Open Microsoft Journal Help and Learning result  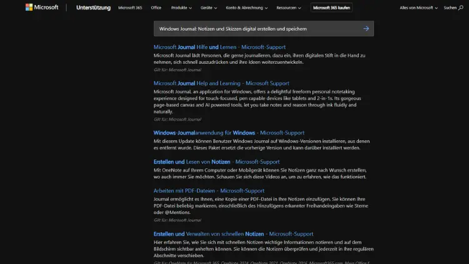pos(221,83)
